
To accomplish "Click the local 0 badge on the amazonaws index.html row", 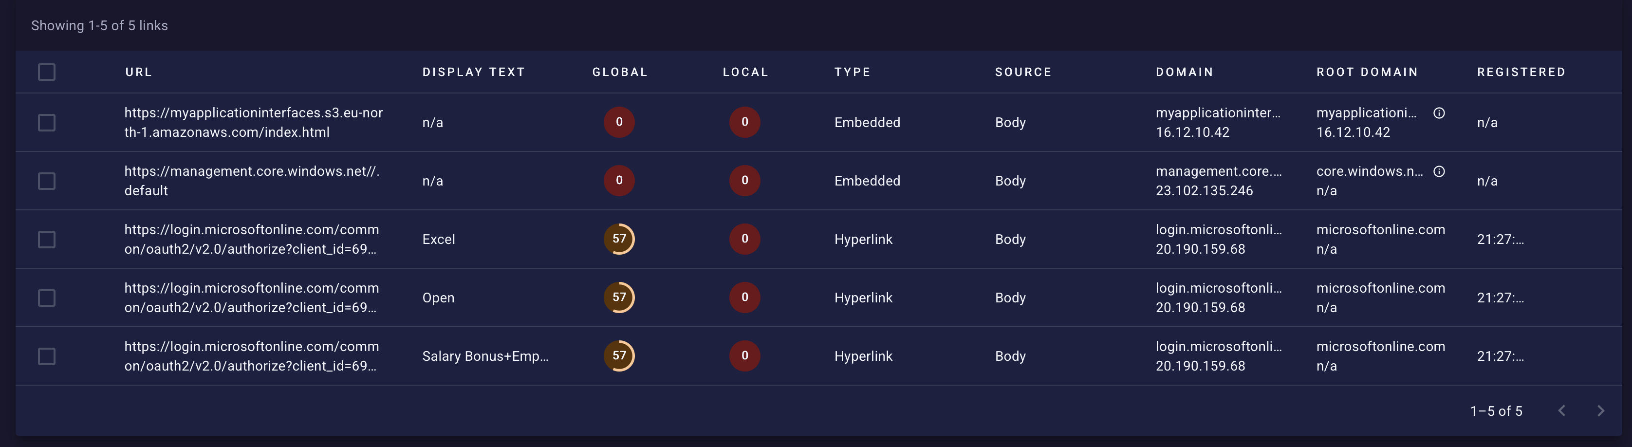I will pos(744,122).
